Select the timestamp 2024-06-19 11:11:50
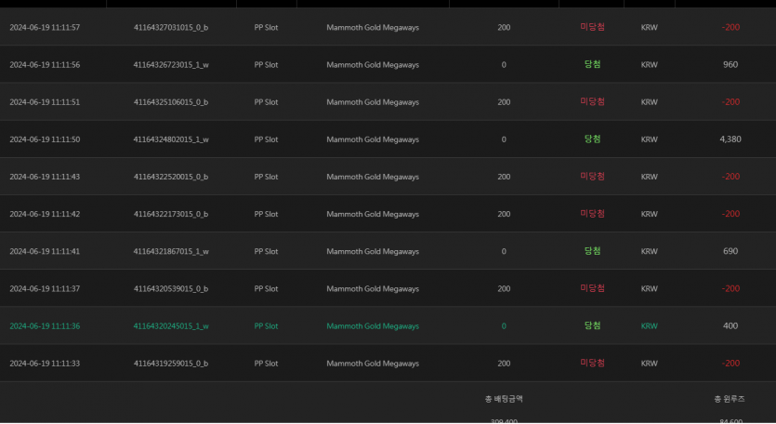This screenshot has height=424, width=776. (x=45, y=139)
